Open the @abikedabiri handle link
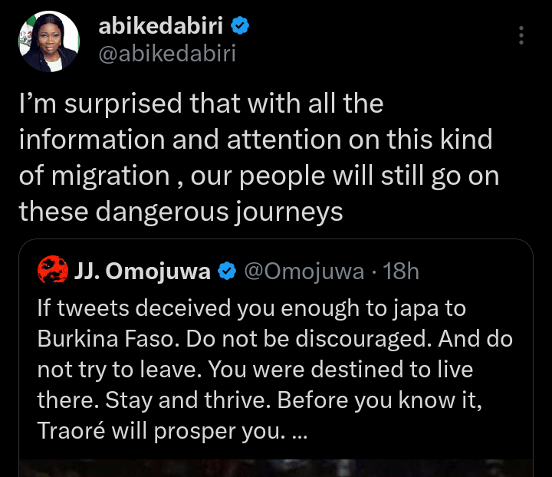552x477 pixels. tap(167, 54)
